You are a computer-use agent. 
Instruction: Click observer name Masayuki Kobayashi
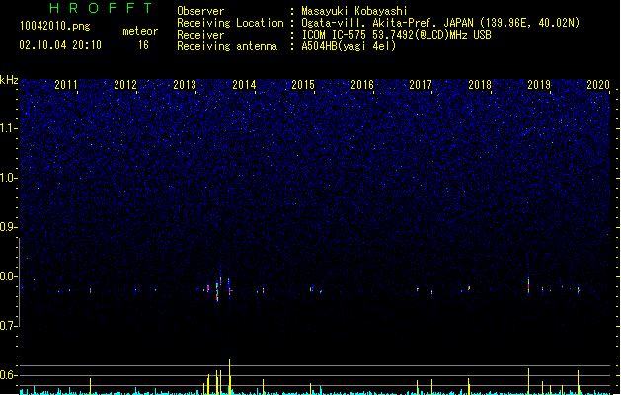[354, 11]
